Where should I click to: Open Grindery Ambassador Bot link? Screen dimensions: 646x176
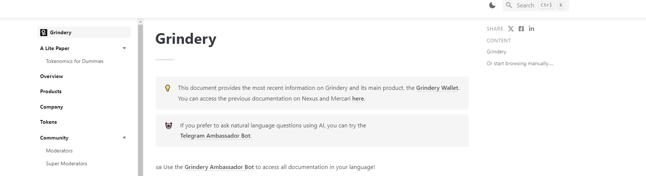219,167
